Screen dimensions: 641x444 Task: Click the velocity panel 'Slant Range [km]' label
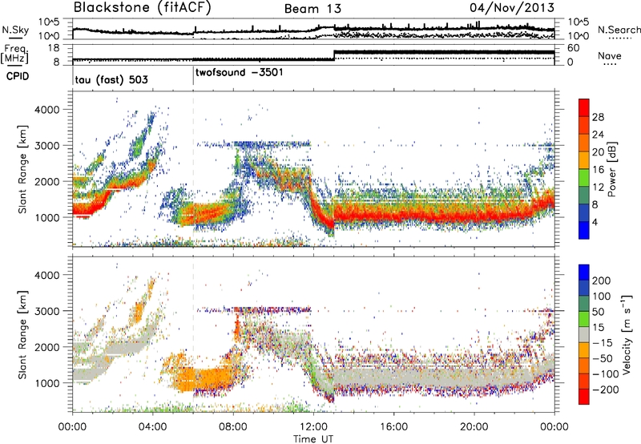point(22,334)
